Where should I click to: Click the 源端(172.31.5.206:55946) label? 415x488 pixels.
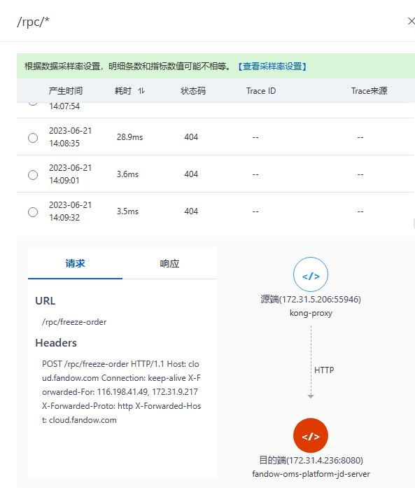[x=311, y=300]
